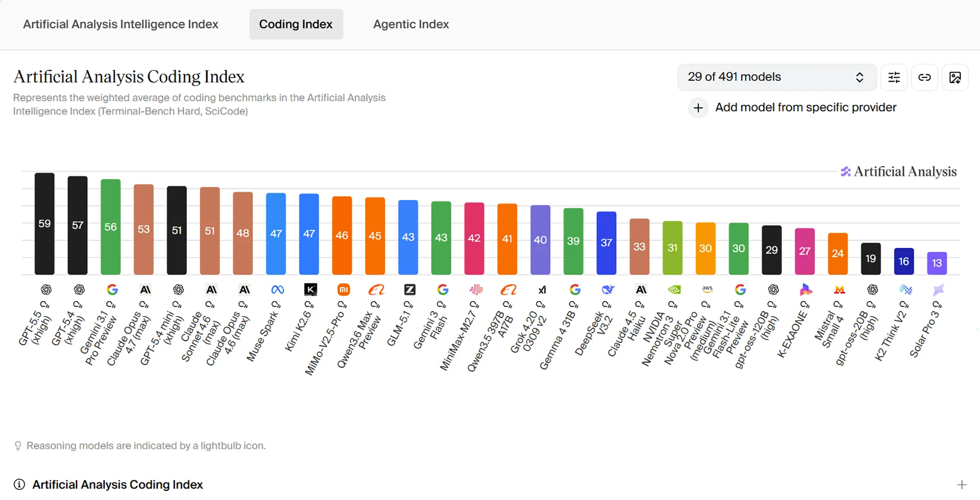Image resolution: width=980 pixels, height=500 pixels.
Task: Click Add model from specific provider
Action: 806,107
